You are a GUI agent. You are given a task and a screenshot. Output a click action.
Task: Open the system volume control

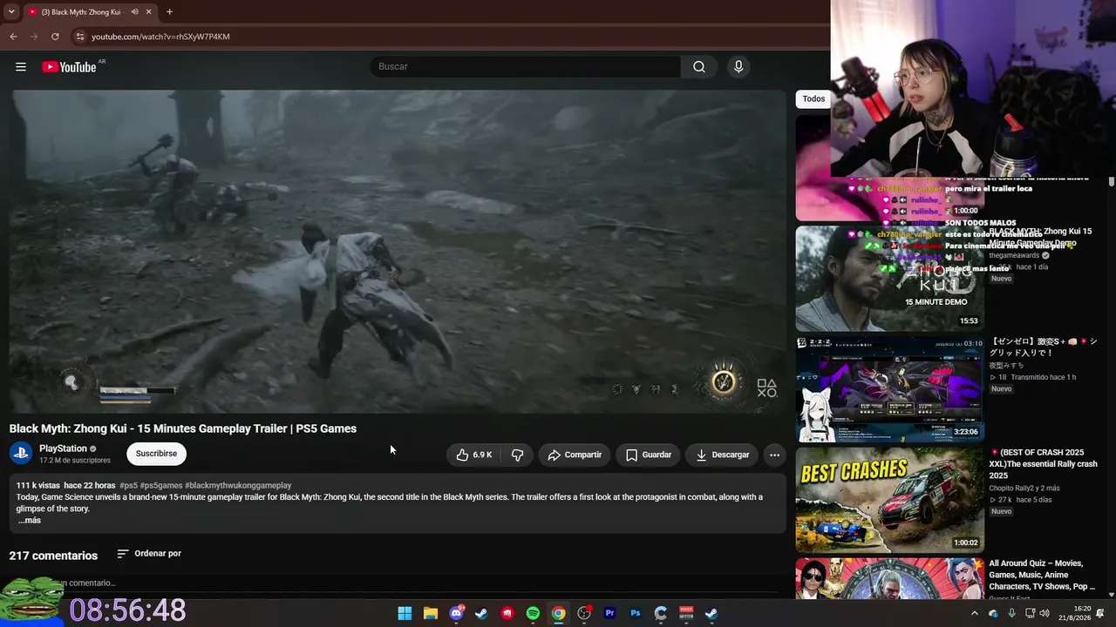click(1045, 613)
